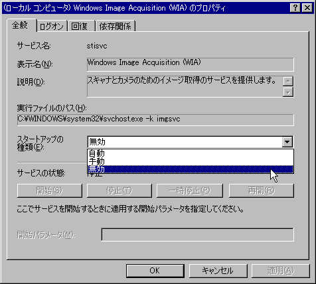The width and height of the screenshot is (316, 284).
Task: Click the 表示名 display name field
Action: (x=191, y=64)
